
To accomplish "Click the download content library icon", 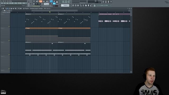I will pos(95,5).
